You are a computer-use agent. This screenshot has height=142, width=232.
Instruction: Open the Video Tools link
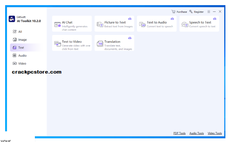(x=215, y=133)
